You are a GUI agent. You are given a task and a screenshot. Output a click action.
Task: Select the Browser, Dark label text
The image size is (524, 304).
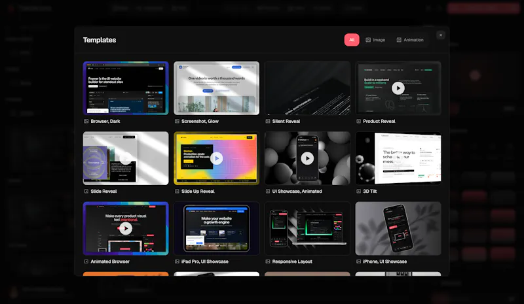pyautogui.click(x=105, y=121)
